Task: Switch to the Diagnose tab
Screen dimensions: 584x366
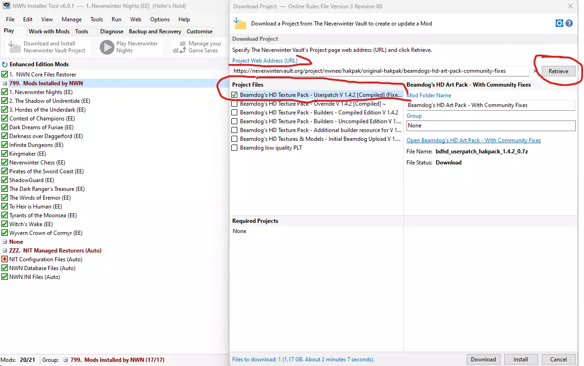Action: coord(112,32)
